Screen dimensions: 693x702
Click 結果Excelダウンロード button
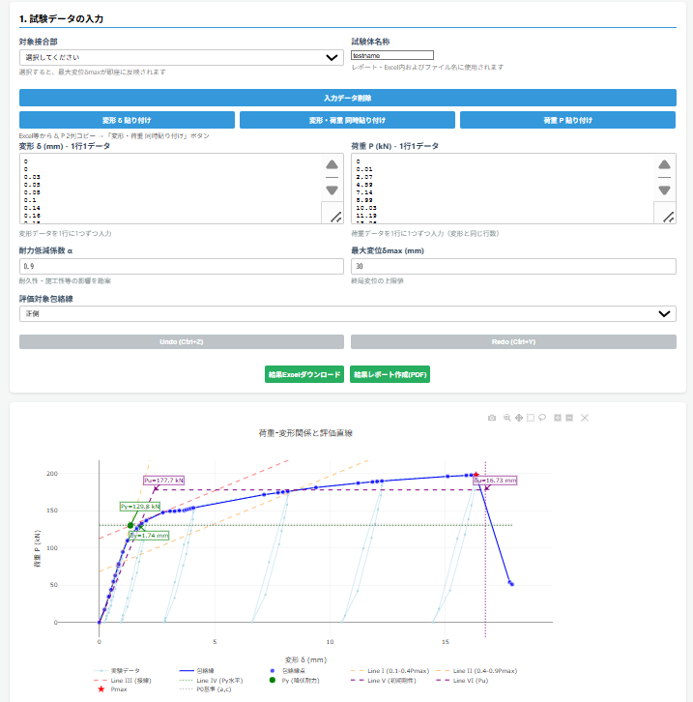click(304, 374)
